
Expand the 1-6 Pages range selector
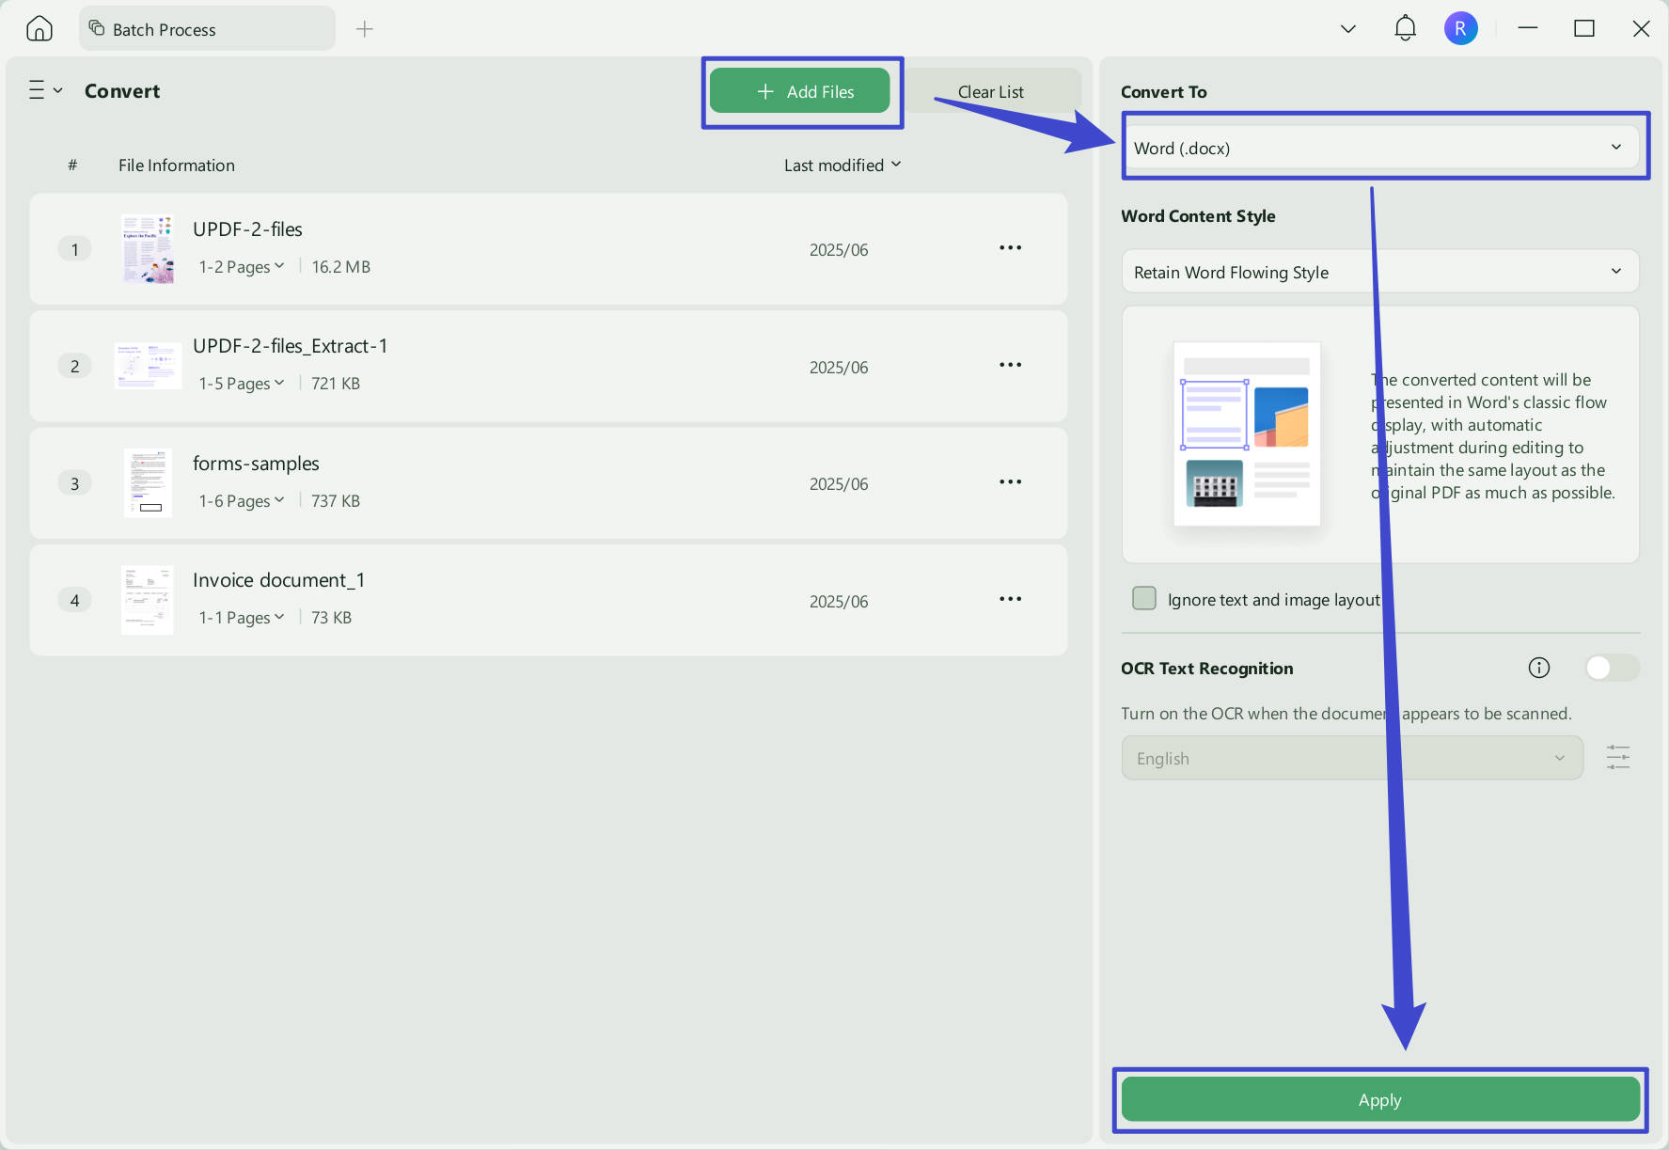tap(242, 500)
